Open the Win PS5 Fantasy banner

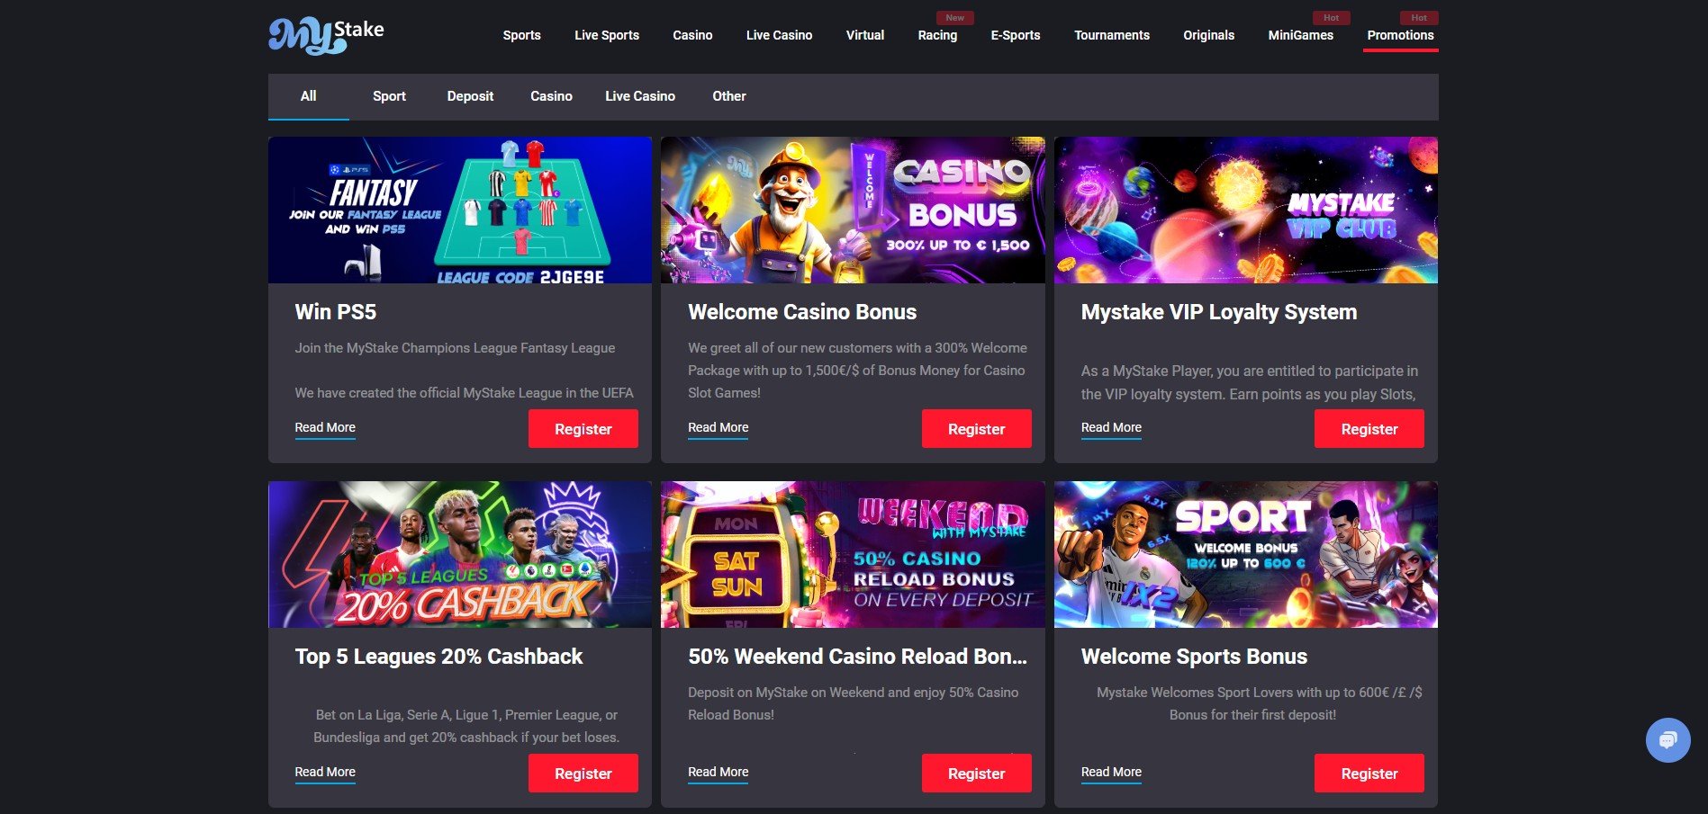(459, 210)
